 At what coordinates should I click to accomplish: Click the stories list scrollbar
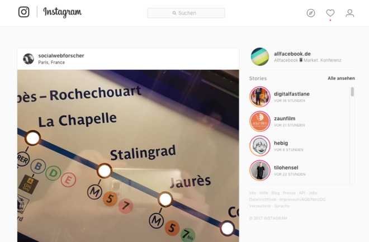tap(352, 92)
